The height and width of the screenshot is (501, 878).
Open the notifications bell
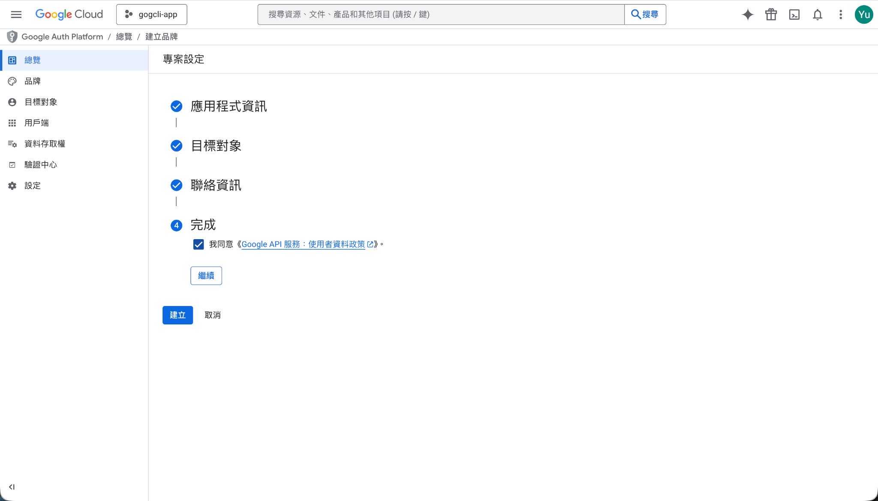[817, 14]
